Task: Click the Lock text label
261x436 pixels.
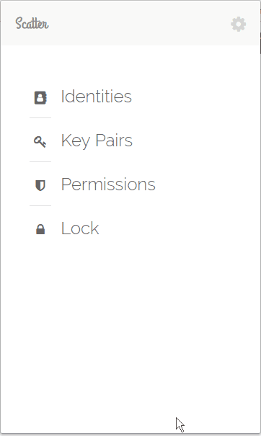Action: (x=80, y=228)
